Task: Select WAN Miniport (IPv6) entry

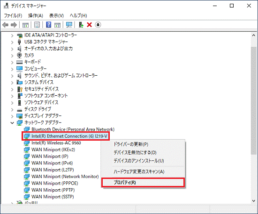Action: coord(52,163)
